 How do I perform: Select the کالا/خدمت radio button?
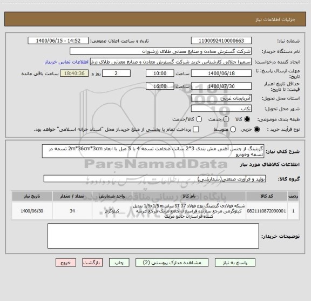pos(199,119)
